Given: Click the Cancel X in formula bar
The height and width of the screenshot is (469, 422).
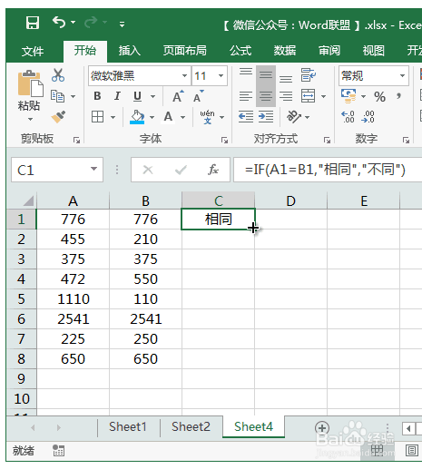Looking at the screenshot, I should [148, 170].
